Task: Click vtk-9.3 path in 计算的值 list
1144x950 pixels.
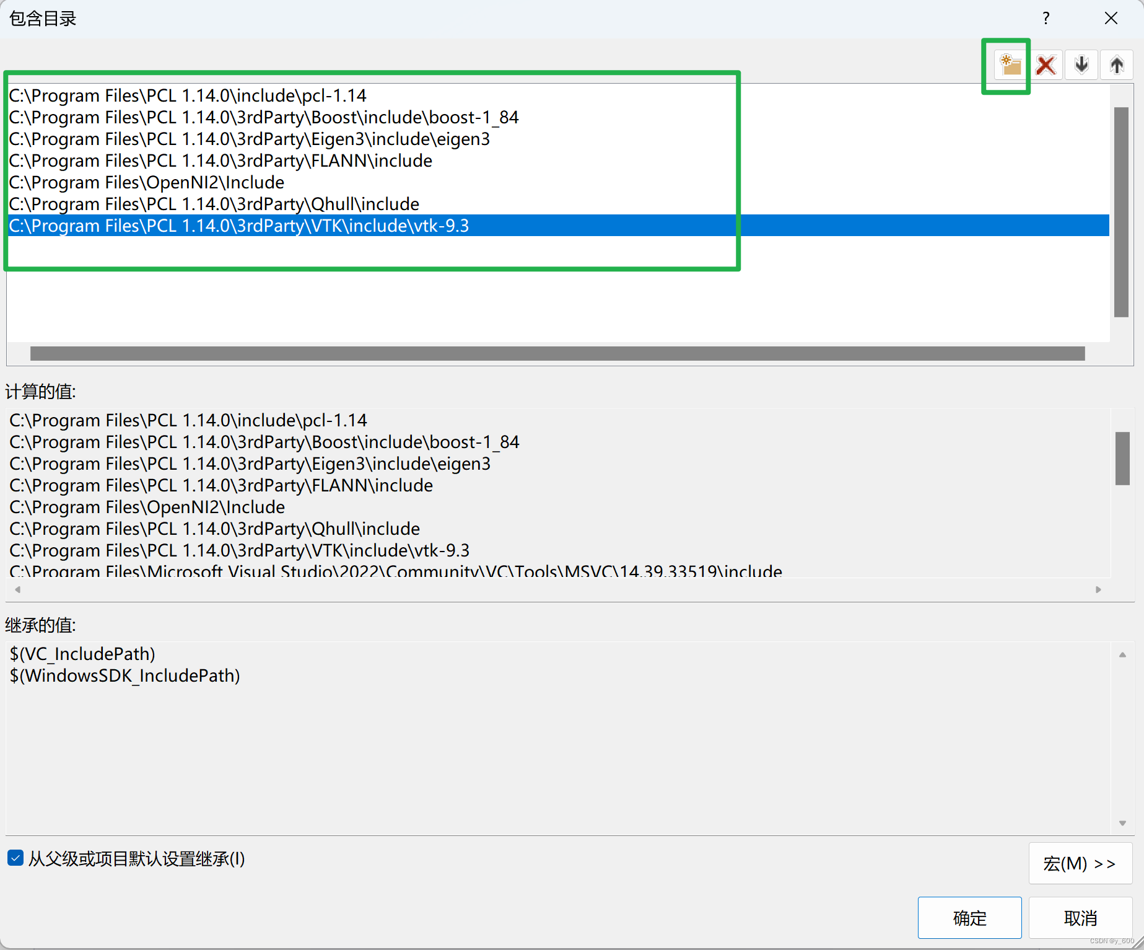Action: coord(240,550)
